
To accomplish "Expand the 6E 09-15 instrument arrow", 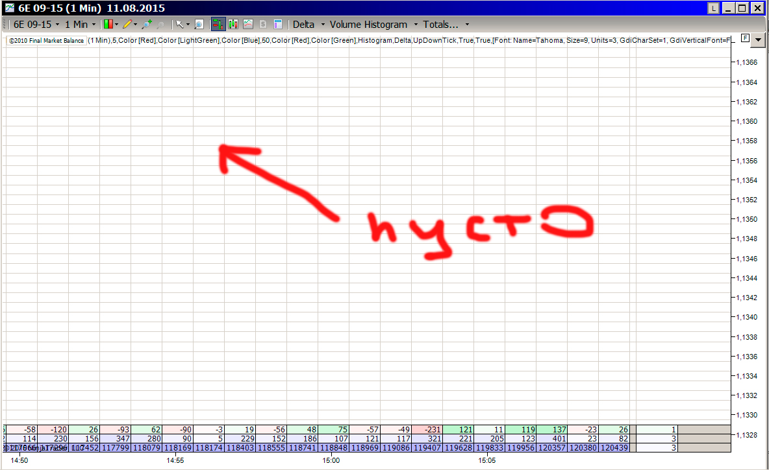I will point(57,25).
